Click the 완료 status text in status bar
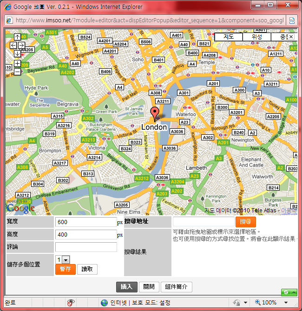Screen dimensions: 302x311 (x=10, y=303)
